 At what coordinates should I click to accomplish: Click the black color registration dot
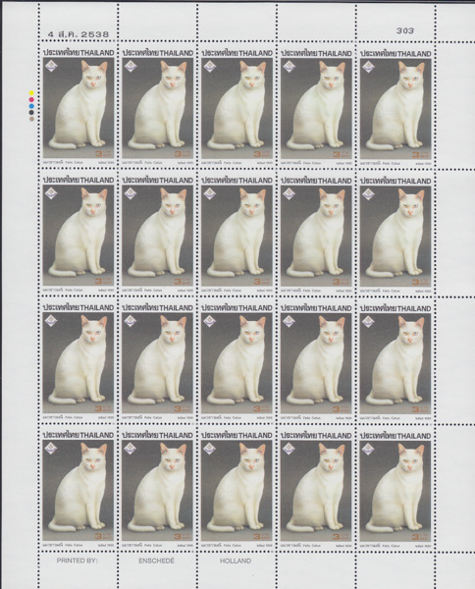32,112
